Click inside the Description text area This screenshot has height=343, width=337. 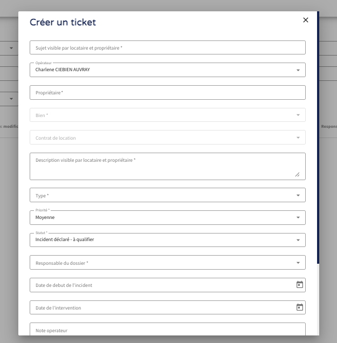click(162, 166)
